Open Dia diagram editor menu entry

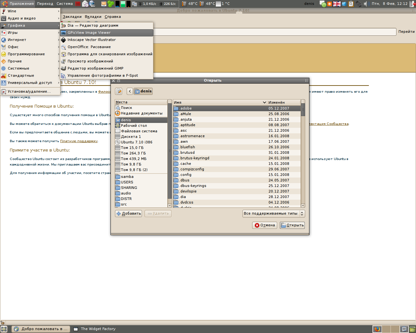click(107, 25)
